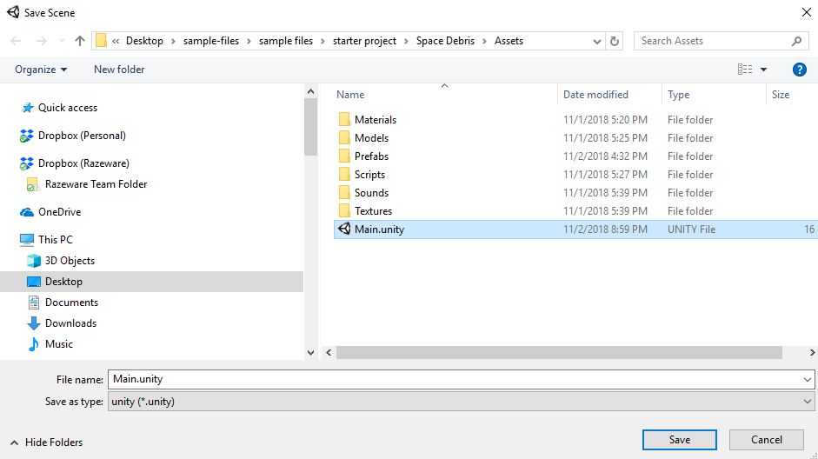Sort by Size column header

(x=781, y=95)
